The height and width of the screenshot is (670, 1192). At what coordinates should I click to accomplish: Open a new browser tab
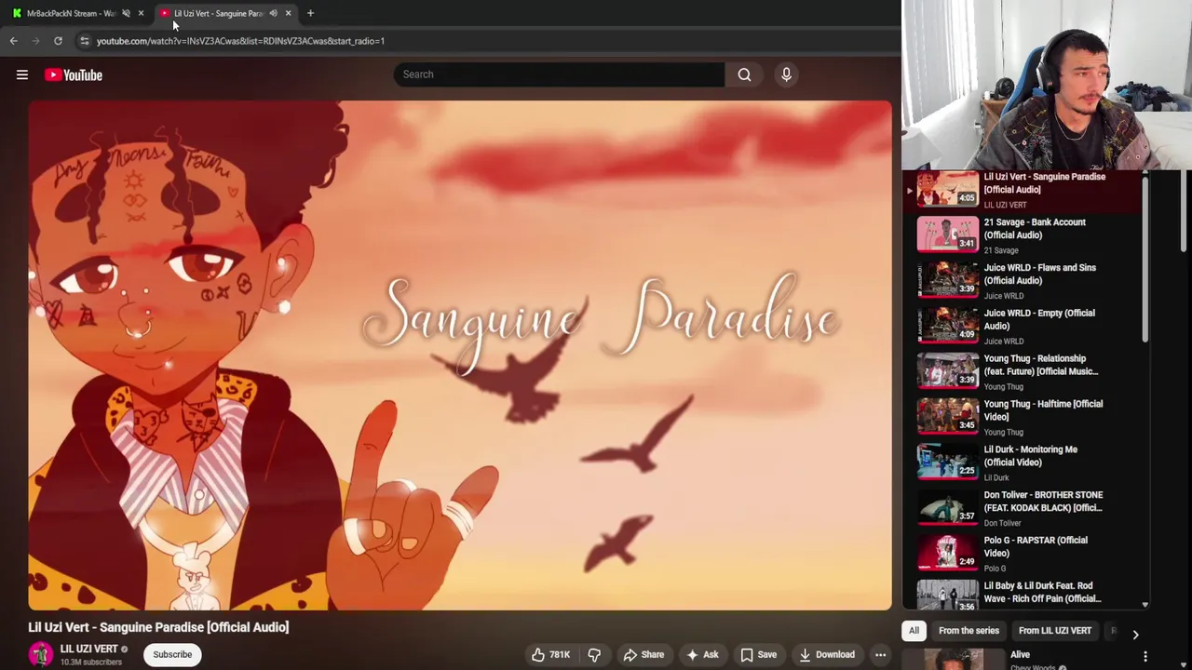[310, 13]
